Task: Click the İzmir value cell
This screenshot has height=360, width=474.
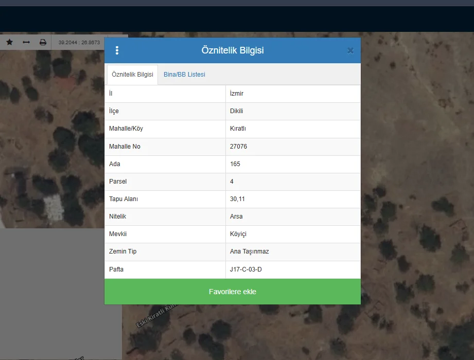Action: pos(237,94)
